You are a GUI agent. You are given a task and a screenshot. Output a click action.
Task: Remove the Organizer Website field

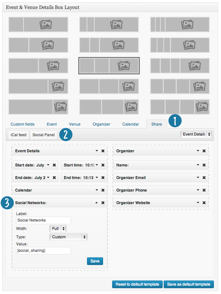(204, 203)
